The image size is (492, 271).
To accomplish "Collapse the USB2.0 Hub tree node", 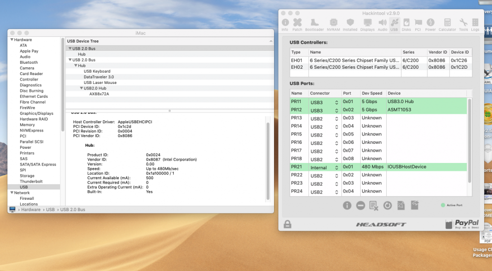I will pyautogui.click(x=81, y=88).
